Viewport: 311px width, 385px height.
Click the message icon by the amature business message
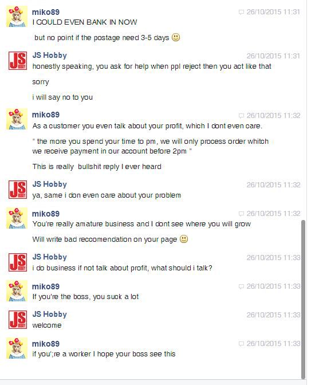(x=241, y=214)
